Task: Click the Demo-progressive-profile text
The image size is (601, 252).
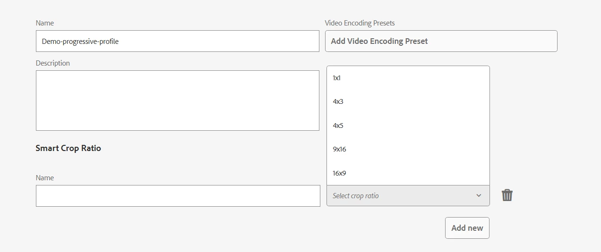Action: [80, 42]
